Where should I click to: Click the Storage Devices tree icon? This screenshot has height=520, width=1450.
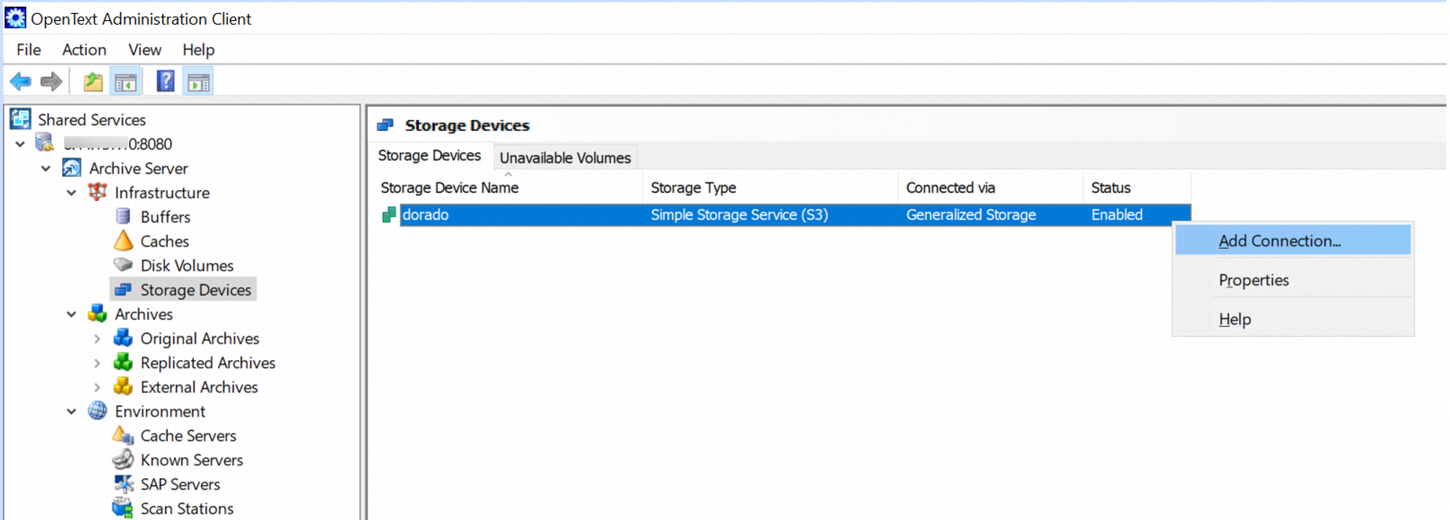coord(124,289)
